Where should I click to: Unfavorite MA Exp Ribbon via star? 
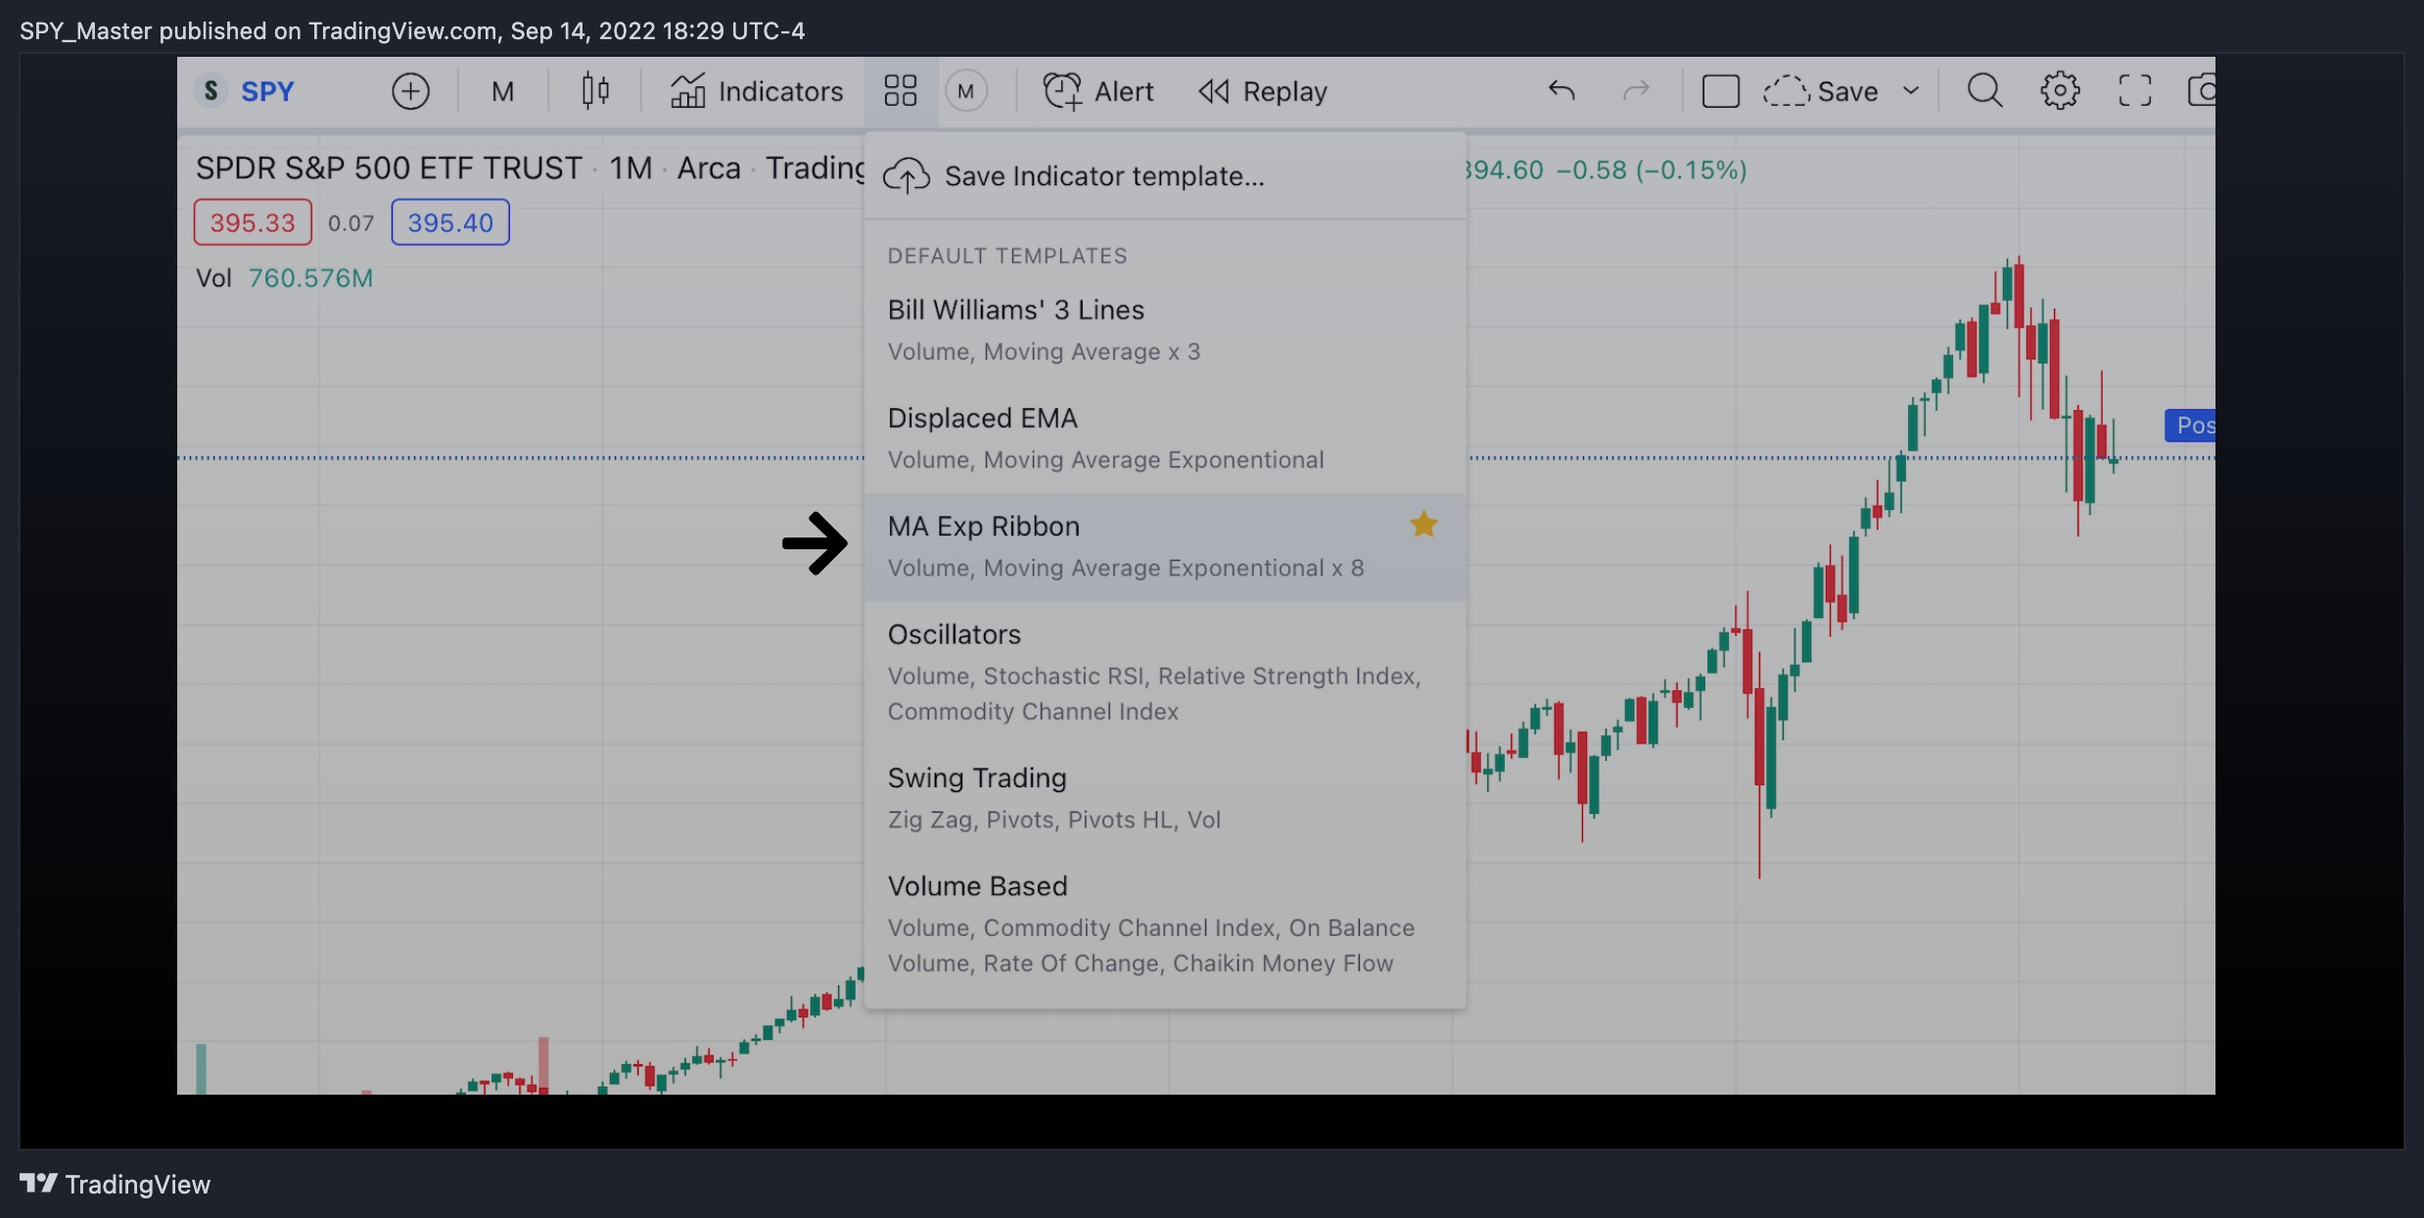tap(1423, 525)
